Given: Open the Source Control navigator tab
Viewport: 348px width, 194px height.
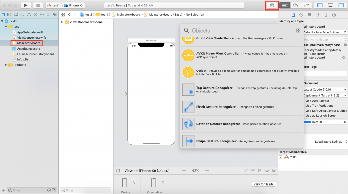Looking at the screenshot, I should tap(9, 14).
